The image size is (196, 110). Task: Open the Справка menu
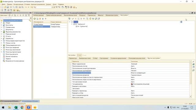tap(61, 4)
